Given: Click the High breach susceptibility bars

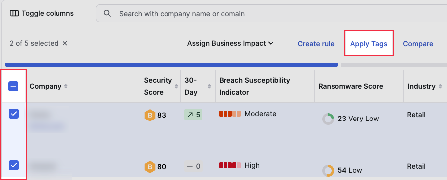Looking at the screenshot, I should 230,165.
